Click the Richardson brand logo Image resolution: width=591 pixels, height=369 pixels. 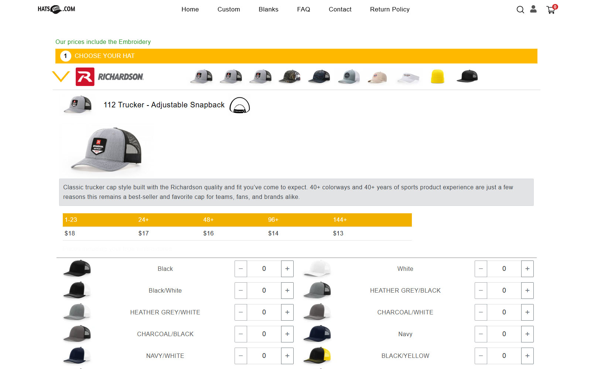pyautogui.click(x=110, y=77)
